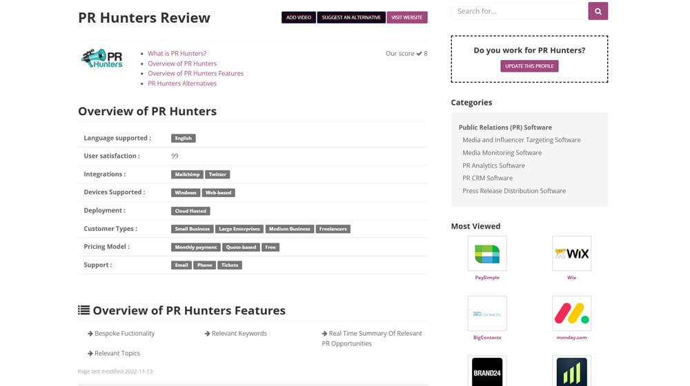The height and width of the screenshot is (386, 690).
Task: Click the PaySimple text link
Action: tap(487, 277)
